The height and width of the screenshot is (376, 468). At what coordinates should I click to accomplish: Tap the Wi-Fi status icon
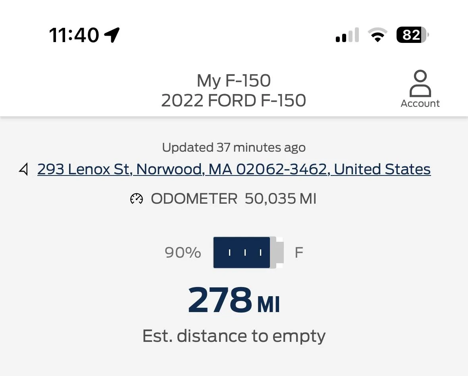(377, 35)
